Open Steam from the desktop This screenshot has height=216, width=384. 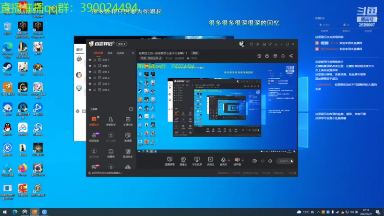coord(8,69)
